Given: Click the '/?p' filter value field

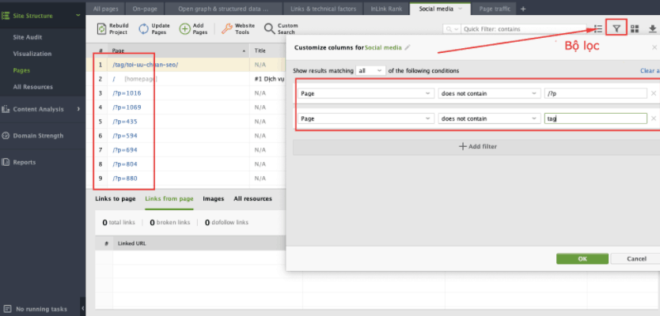Looking at the screenshot, I should pos(595,93).
